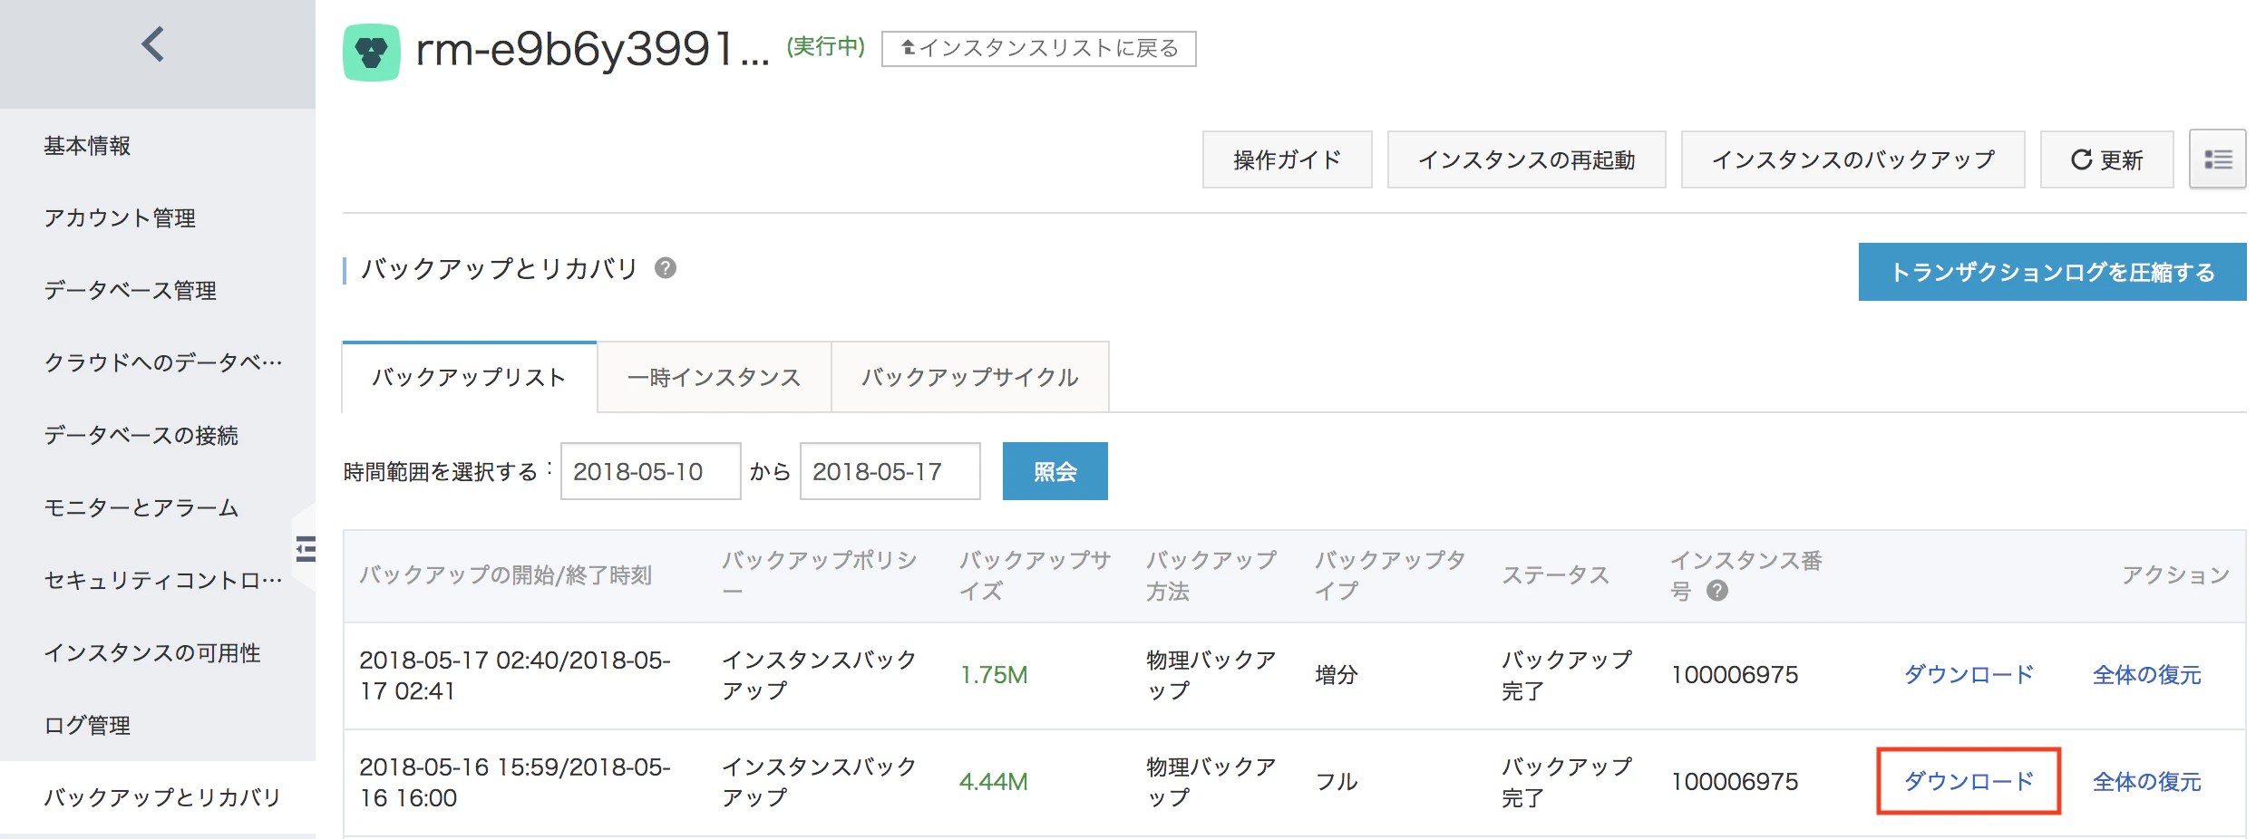Click the ステータス column header
Image resolution: width=2256 pixels, height=839 pixels.
[x=1556, y=575]
